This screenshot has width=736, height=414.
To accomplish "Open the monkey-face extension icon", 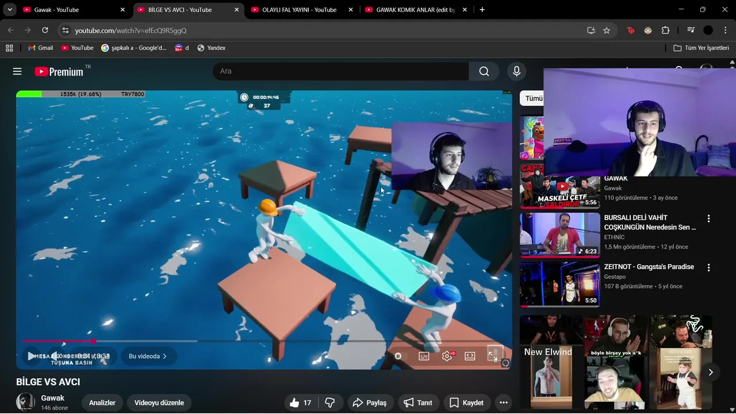I will [648, 30].
